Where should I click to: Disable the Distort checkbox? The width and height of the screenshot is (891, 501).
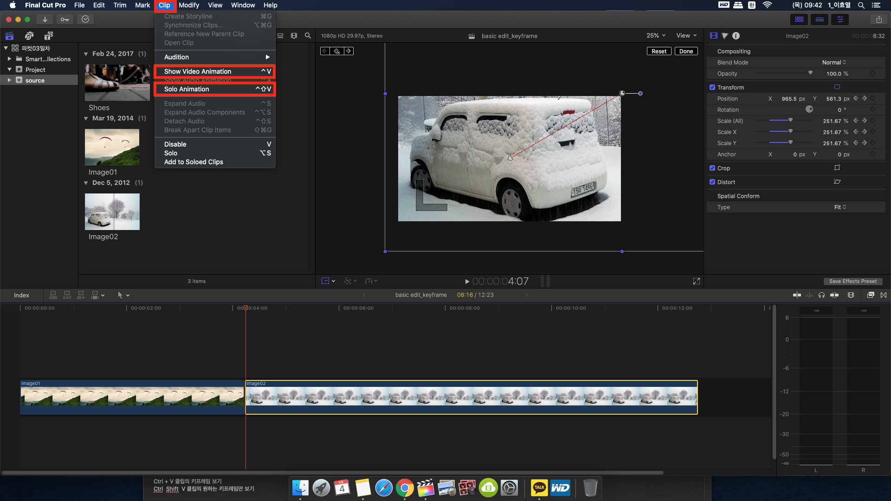(712, 182)
